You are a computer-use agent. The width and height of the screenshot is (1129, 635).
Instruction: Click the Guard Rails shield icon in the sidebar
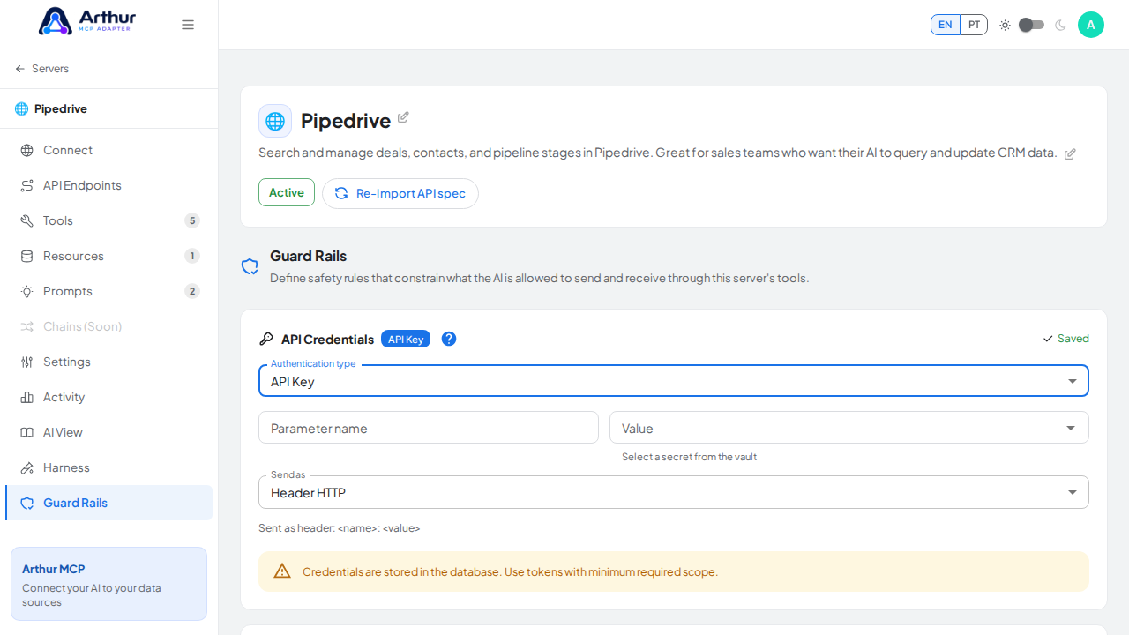coord(27,503)
